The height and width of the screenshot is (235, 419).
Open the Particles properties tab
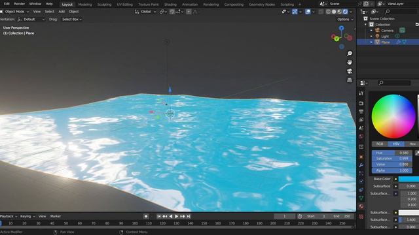[x=361, y=174]
